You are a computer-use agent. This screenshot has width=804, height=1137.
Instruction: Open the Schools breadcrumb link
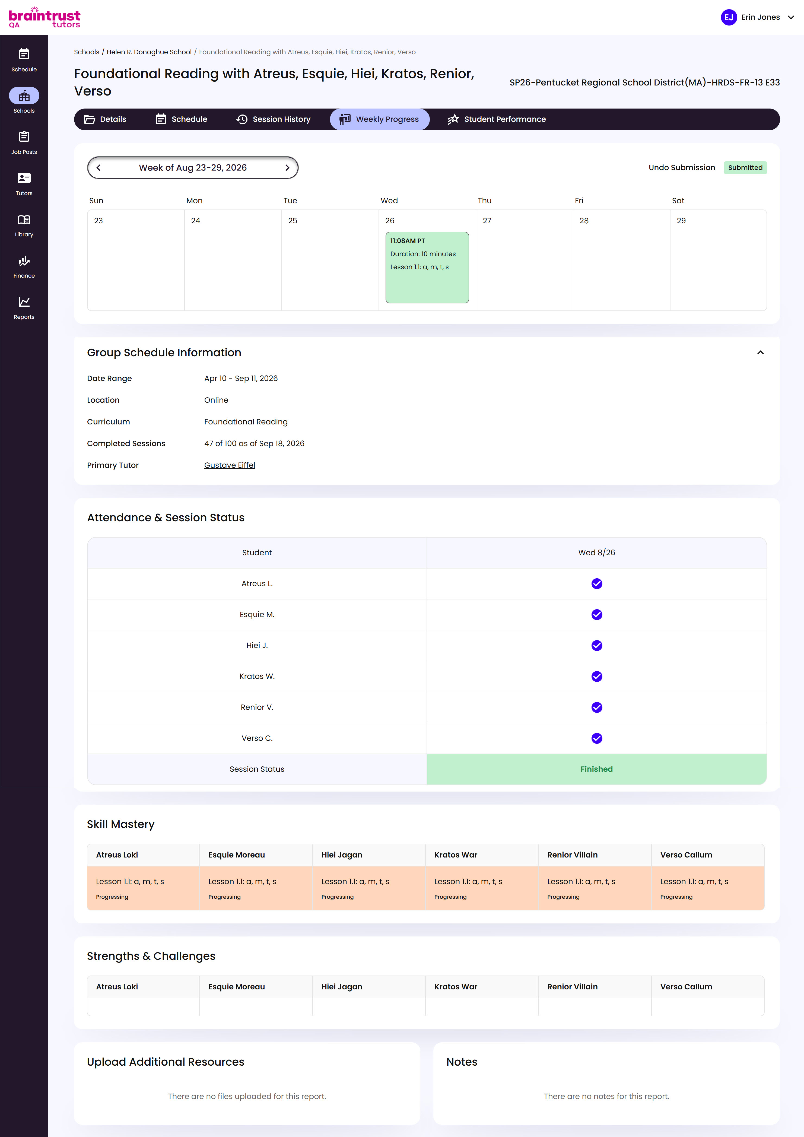[x=87, y=52]
